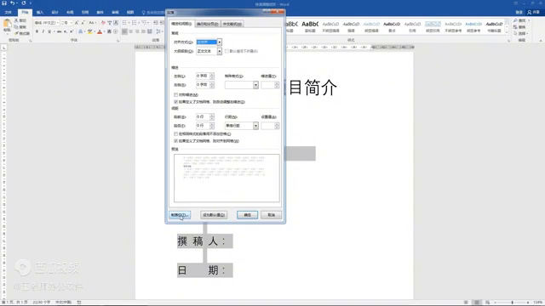Toggle no space between same style paragraphs
Image resolution: width=545 pixels, height=306 pixels.
click(176, 134)
